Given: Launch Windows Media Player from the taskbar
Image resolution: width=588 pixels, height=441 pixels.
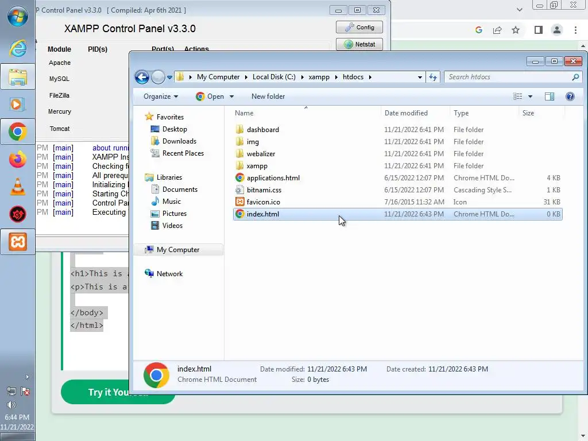Looking at the screenshot, I should coord(18,105).
